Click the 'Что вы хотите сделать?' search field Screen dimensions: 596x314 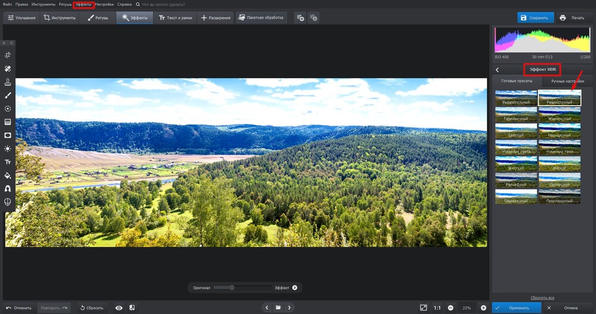click(163, 5)
